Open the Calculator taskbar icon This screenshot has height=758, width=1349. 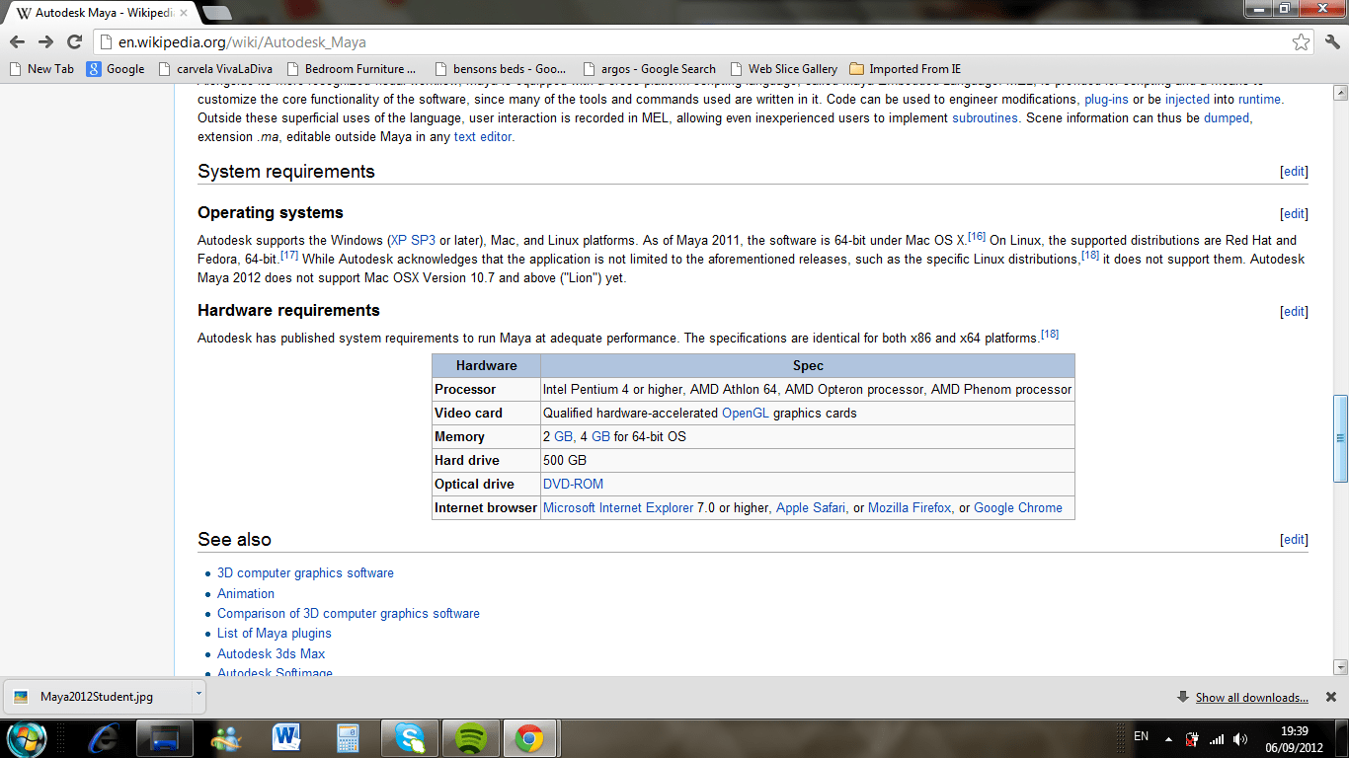pos(348,737)
